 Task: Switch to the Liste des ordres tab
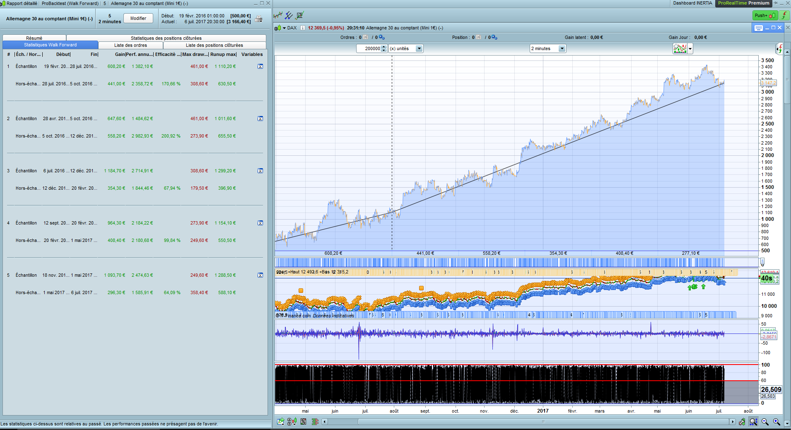130,45
